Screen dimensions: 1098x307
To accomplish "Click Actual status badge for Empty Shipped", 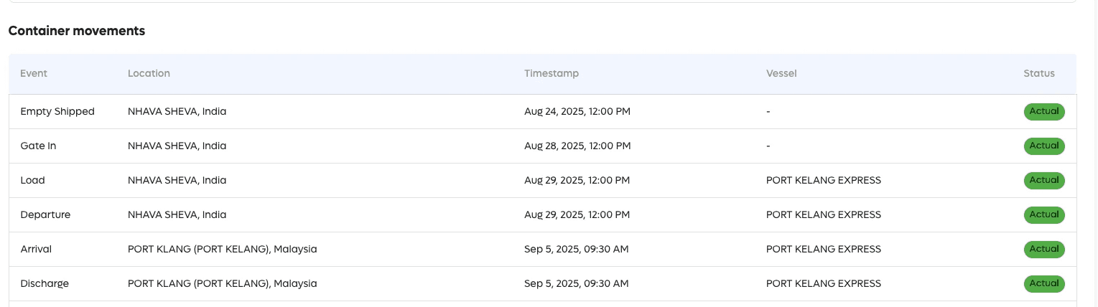I will (1043, 112).
